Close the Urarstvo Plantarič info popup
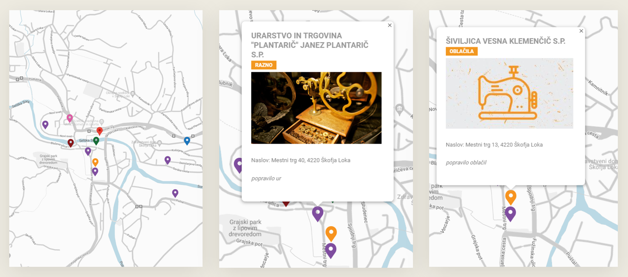 pos(390,25)
